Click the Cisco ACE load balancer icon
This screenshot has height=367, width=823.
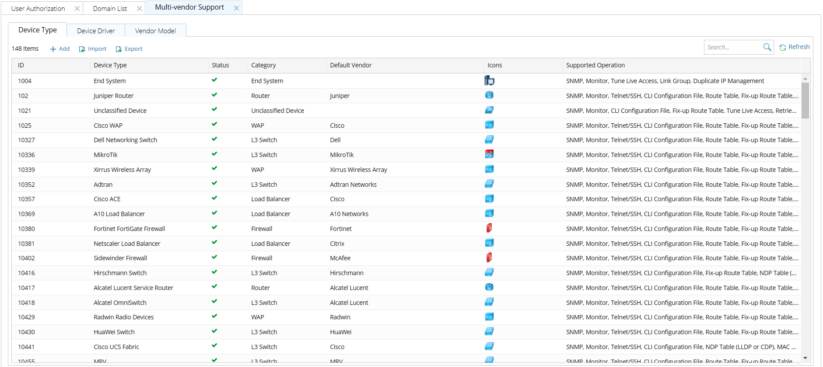point(489,199)
